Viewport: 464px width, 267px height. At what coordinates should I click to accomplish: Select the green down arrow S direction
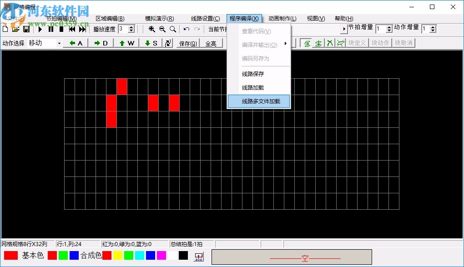coord(150,43)
